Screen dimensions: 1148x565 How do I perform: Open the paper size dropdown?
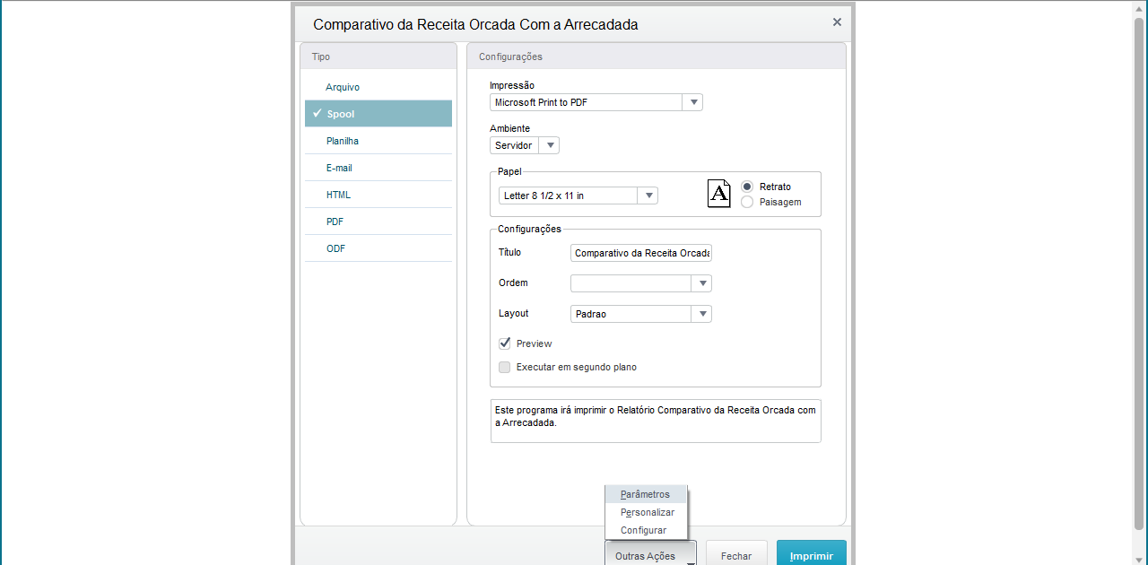pyautogui.click(x=648, y=196)
